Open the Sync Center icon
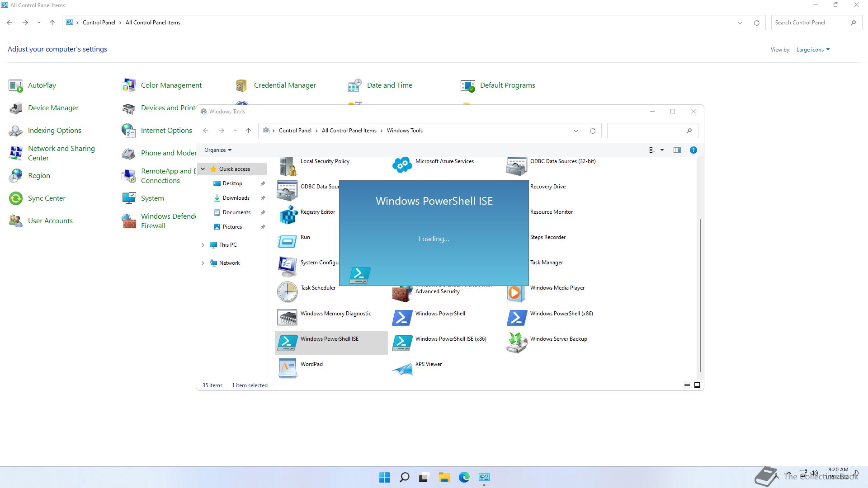This screenshot has height=488, width=868. pyautogui.click(x=15, y=198)
